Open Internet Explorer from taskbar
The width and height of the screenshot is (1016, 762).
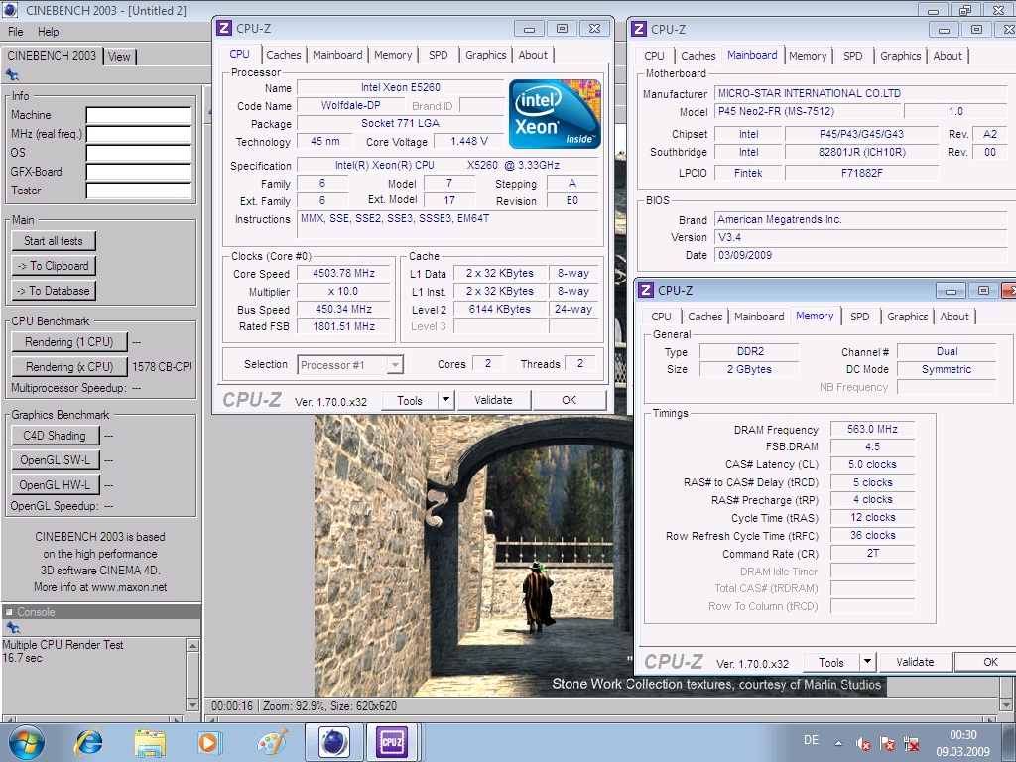point(88,742)
